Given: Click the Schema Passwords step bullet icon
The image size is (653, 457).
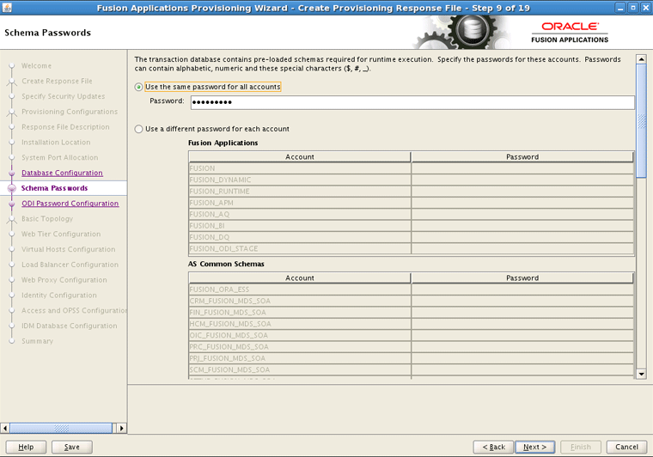Looking at the screenshot, I should (12, 188).
